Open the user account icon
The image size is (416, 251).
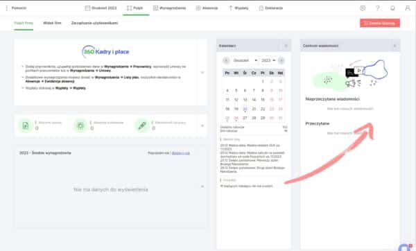coord(408,8)
